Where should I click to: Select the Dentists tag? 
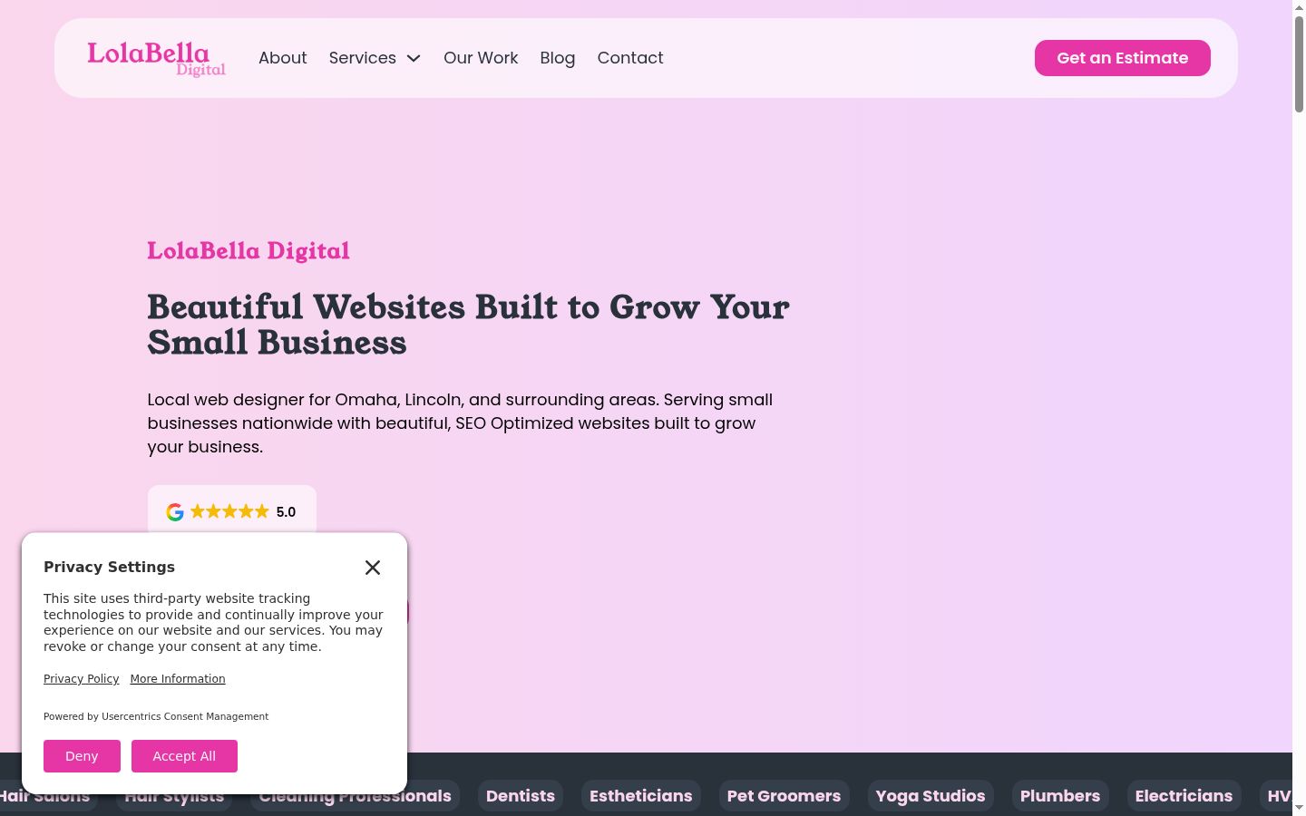tap(521, 796)
